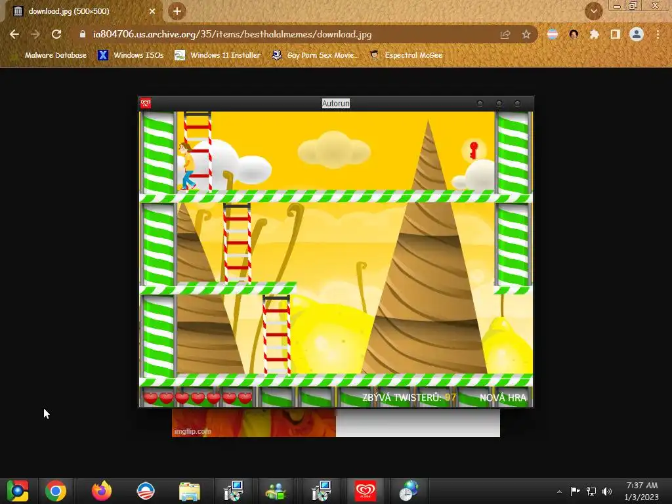The height and width of the screenshot is (504, 672).
Task: Open the Messenger people icon in taskbar
Action: (276, 491)
